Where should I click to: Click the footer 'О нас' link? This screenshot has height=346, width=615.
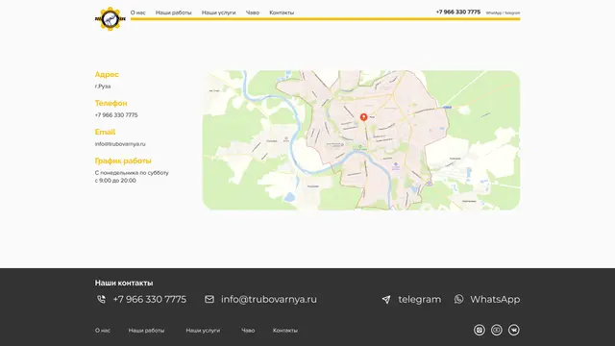click(x=103, y=331)
